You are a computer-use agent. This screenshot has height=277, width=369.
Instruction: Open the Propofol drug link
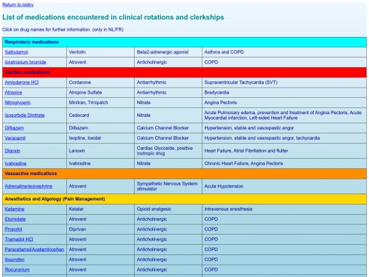click(14, 229)
